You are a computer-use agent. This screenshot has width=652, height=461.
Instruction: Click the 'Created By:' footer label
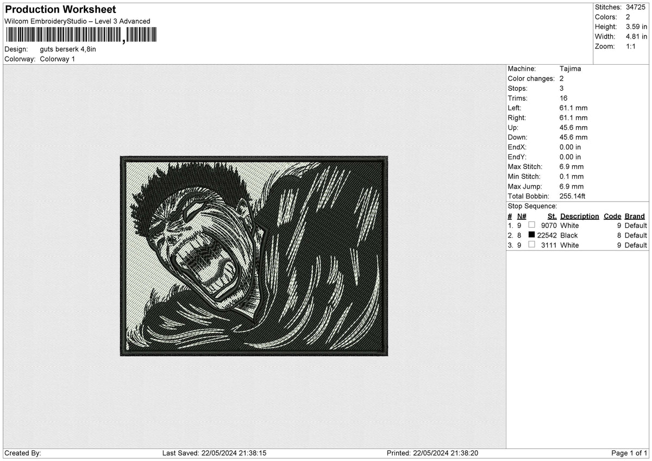(x=23, y=453)
